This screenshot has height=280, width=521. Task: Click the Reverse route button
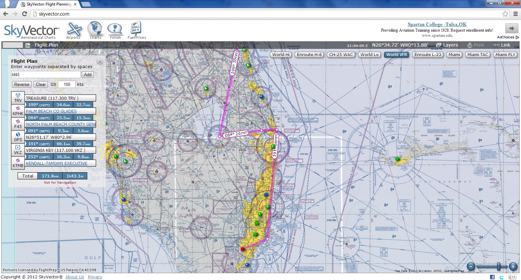click(22, 84)
